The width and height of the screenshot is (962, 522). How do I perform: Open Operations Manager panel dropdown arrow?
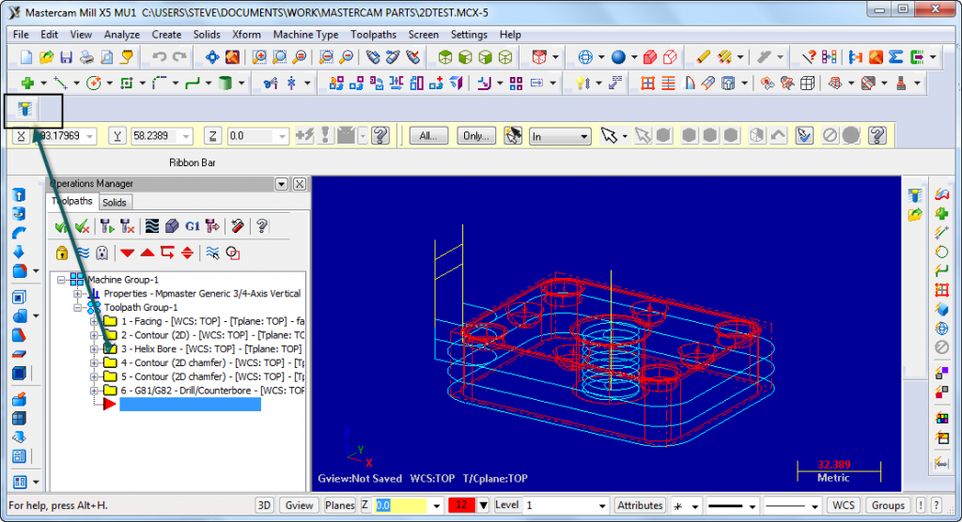click(x=282, y=184)
